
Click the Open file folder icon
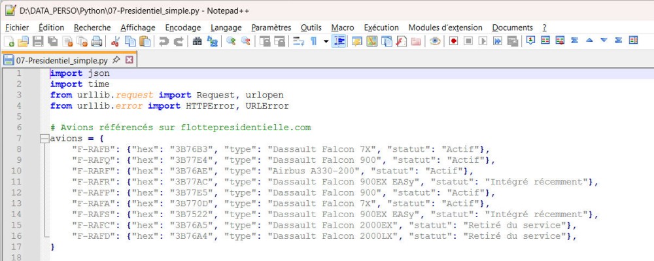24,41
